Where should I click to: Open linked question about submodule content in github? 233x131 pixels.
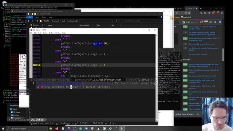pos(204,49)
